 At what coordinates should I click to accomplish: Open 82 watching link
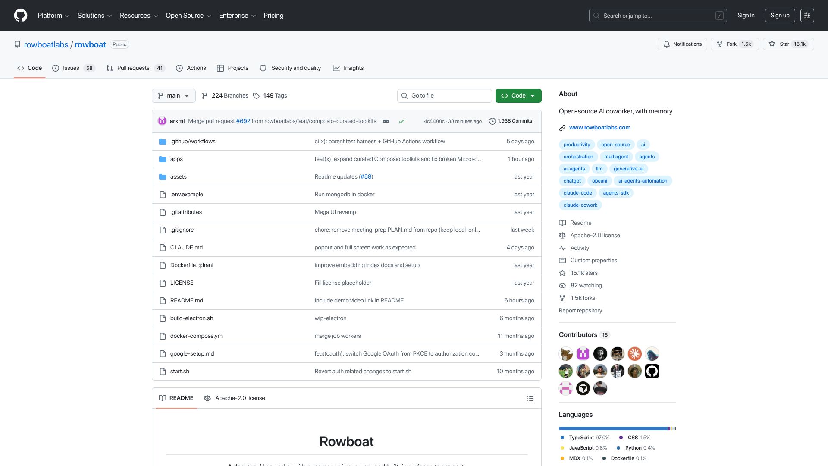(x=580, y=286)
